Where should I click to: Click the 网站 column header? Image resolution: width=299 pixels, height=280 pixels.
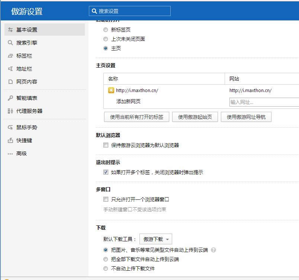(262, 79)
